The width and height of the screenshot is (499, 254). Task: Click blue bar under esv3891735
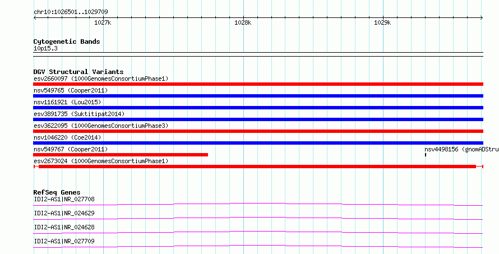tap(258, 119)
